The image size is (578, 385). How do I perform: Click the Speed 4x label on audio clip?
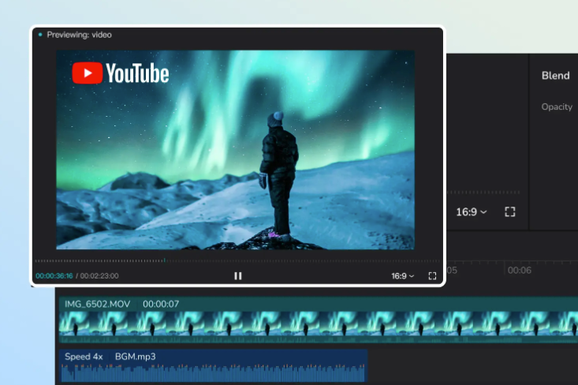(84, 357)
